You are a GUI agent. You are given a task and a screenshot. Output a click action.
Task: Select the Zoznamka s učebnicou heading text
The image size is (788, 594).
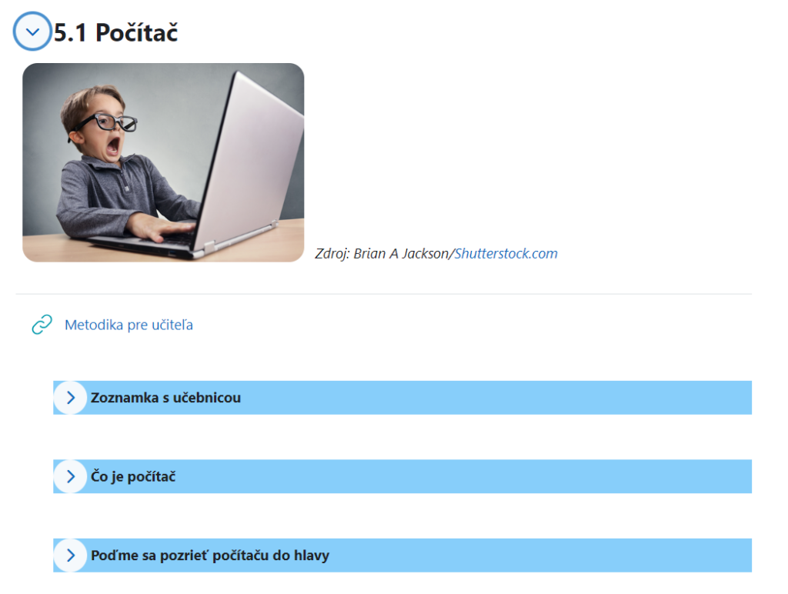(166, 398)
